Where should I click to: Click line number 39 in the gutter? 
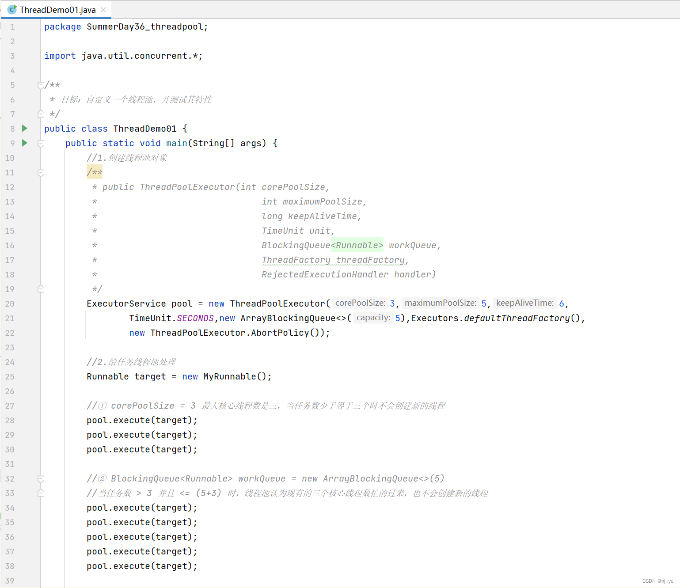pos(10,580)
